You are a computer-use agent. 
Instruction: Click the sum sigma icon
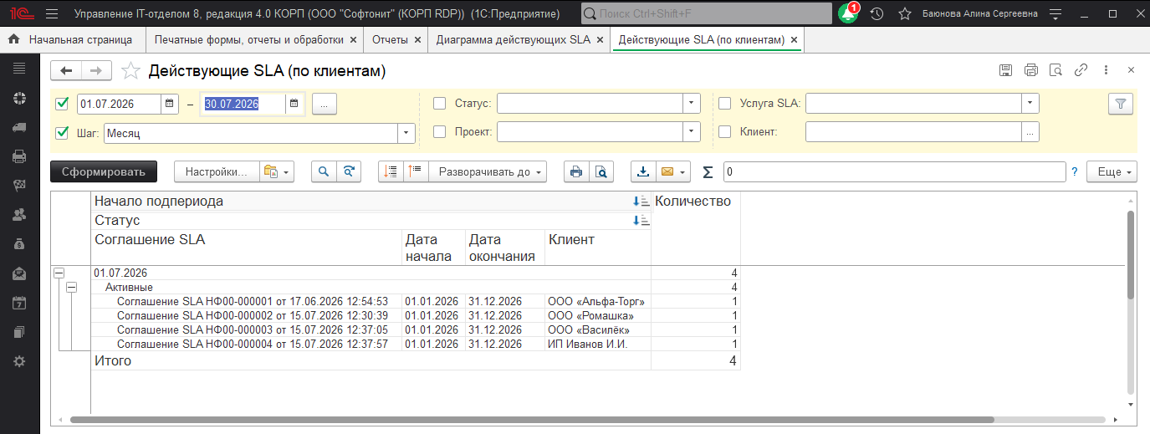click(x=708, y=171)
